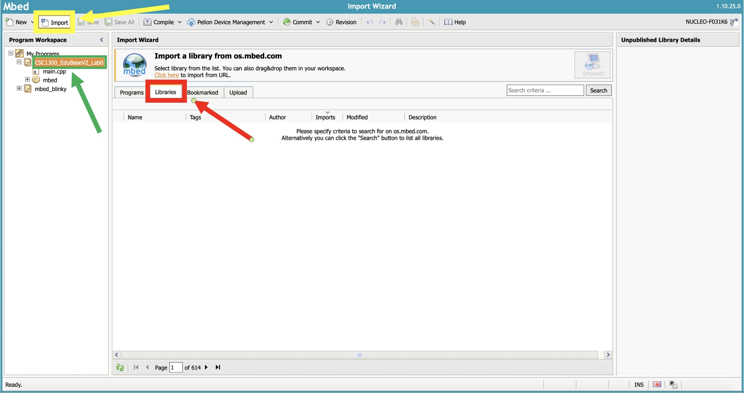
Task: Expand the mbed_blinky program
Action: pos(19,88)
